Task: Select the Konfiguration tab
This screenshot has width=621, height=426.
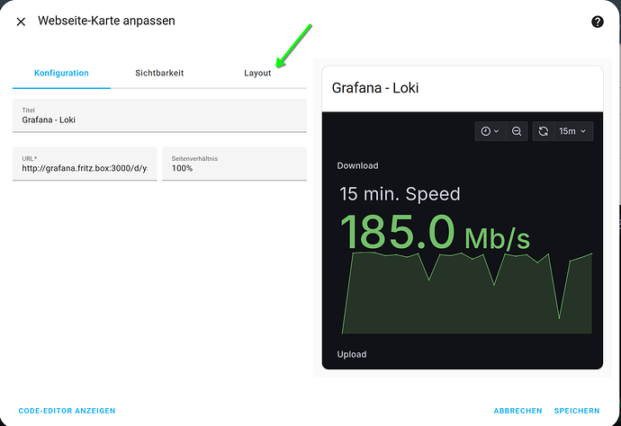Action: [x=61, y=73]
